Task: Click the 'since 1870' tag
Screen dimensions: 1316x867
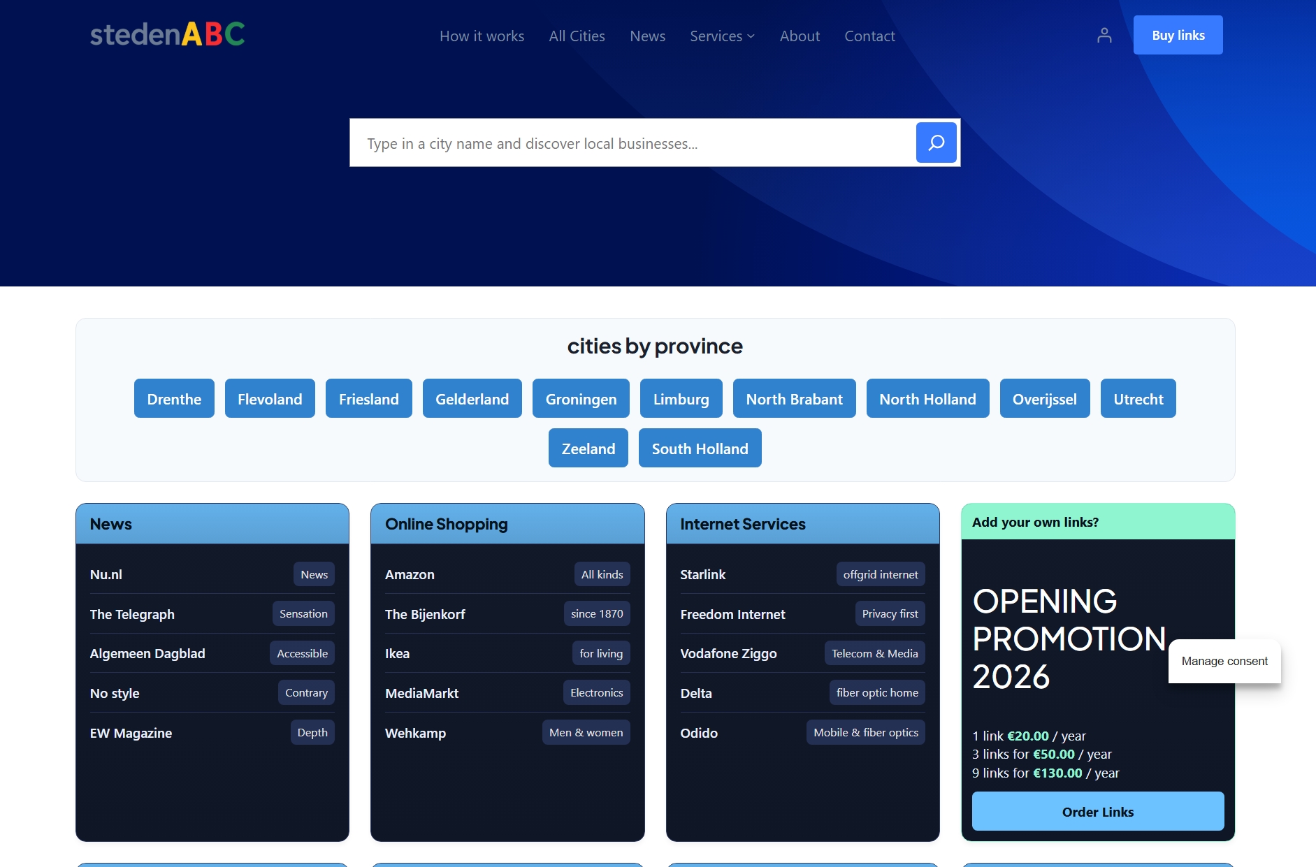Action: (597, 613)
